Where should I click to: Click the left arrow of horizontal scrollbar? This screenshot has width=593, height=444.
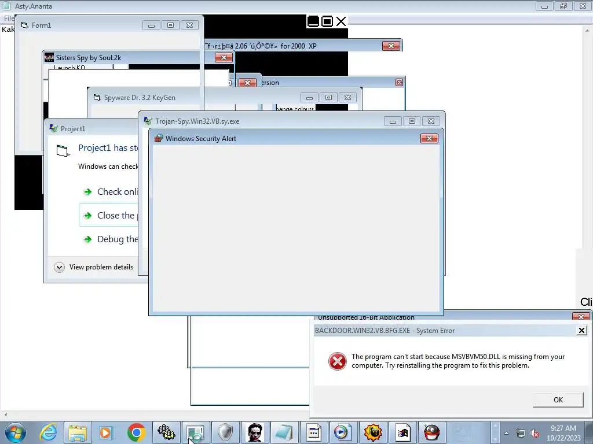tap(5, 414)
